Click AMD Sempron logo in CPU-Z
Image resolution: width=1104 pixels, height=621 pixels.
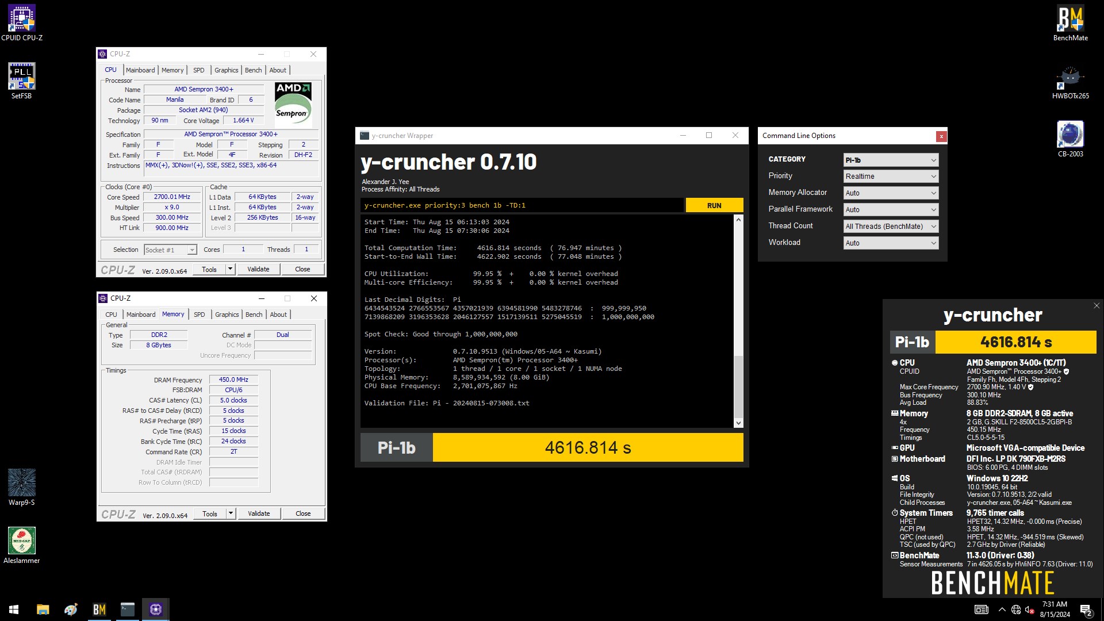(x=293, y=105)
